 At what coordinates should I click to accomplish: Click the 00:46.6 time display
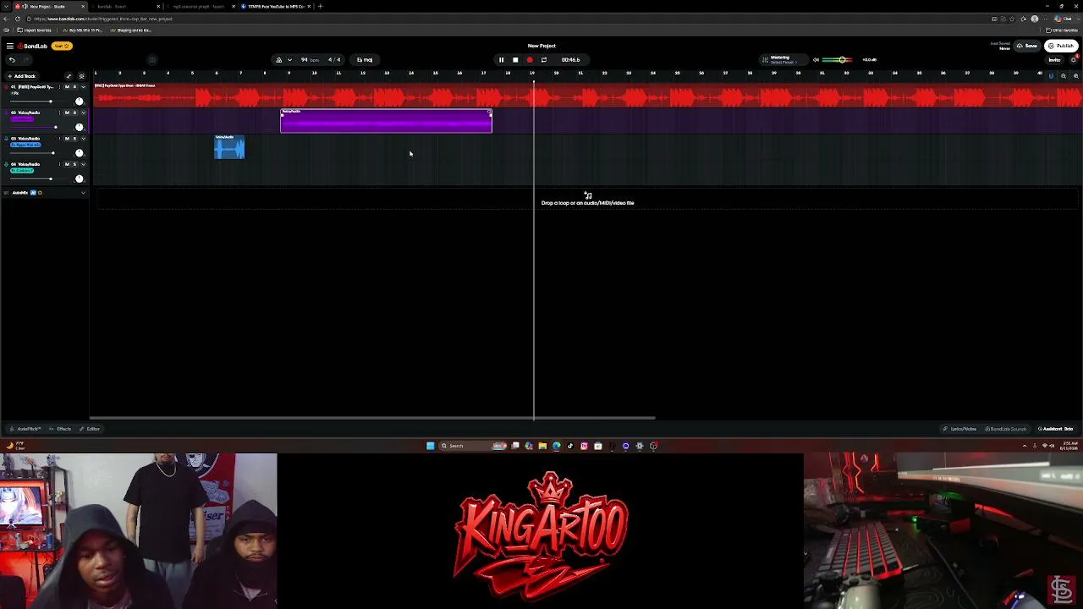coord(571,60)
